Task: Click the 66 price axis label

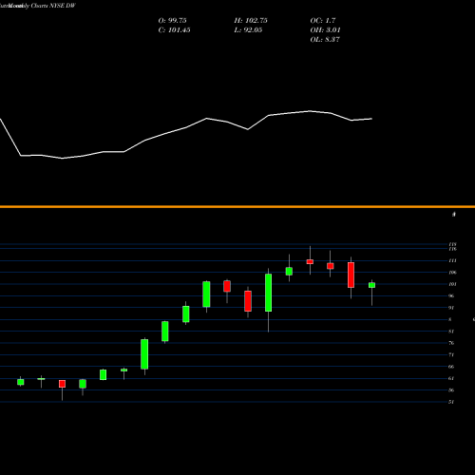Action: click(x=451, y=367)
